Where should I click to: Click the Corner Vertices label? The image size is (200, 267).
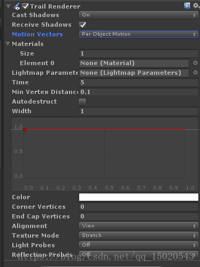(x=39, y=207)
